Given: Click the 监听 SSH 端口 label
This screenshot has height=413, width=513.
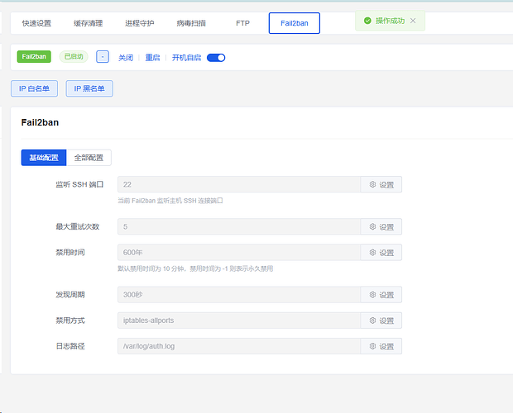Looking at the screenshot, I should tap(79, 184).
